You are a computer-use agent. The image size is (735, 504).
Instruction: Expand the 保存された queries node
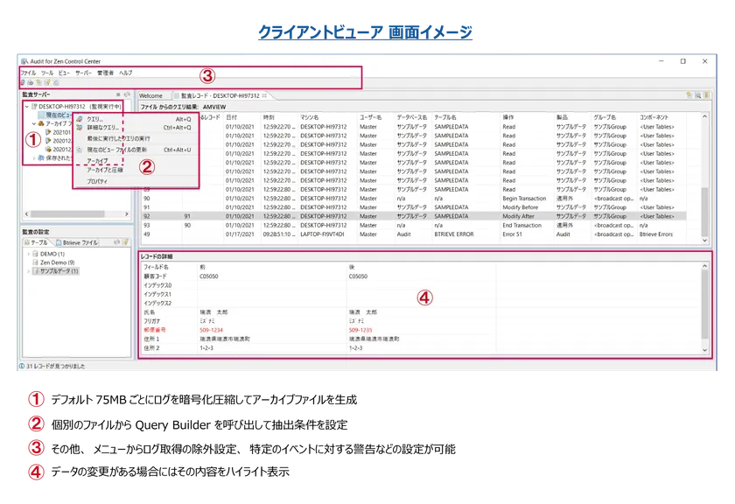[x=34, y=158]
